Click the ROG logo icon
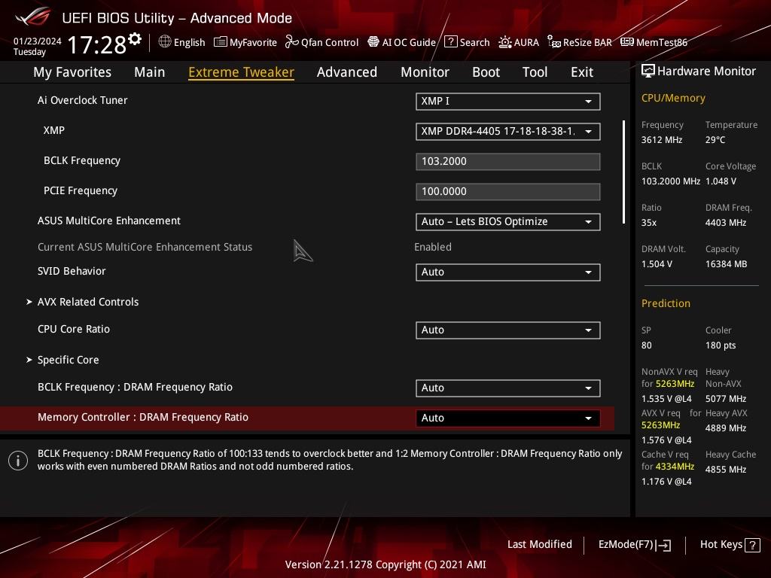Image resolution: width=771 pixels, height=578 pixels. [33, 17]
